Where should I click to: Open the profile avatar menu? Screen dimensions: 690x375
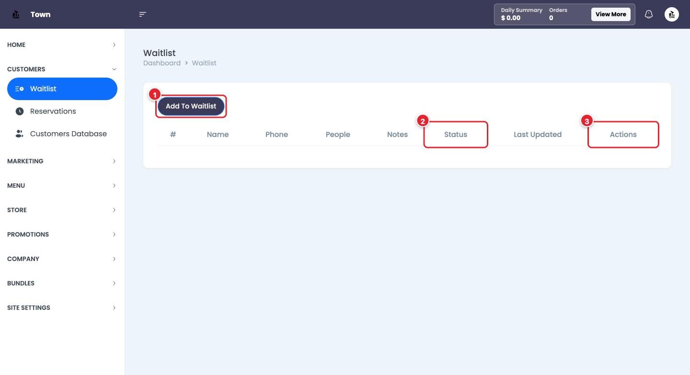coord(672,14)
